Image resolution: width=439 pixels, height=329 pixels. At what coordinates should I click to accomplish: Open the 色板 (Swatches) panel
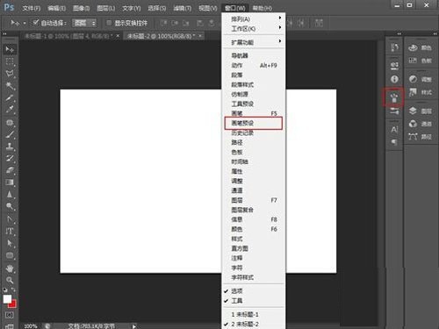[x=421, y=61]
